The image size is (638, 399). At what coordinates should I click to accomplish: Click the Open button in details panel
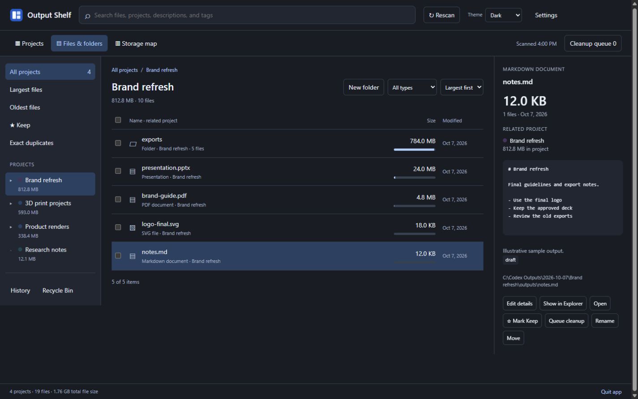pos(600,303)
